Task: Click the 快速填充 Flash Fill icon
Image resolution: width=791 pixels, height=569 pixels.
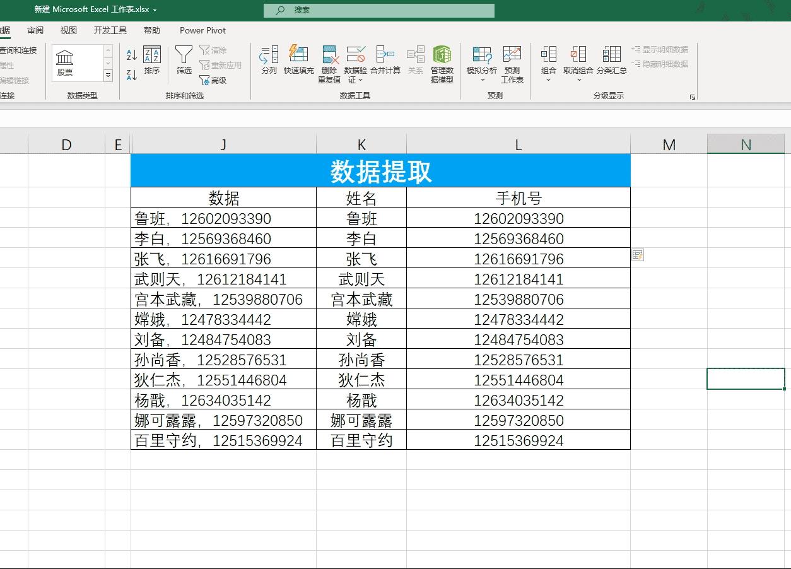Action: click(x=299, y=61)
